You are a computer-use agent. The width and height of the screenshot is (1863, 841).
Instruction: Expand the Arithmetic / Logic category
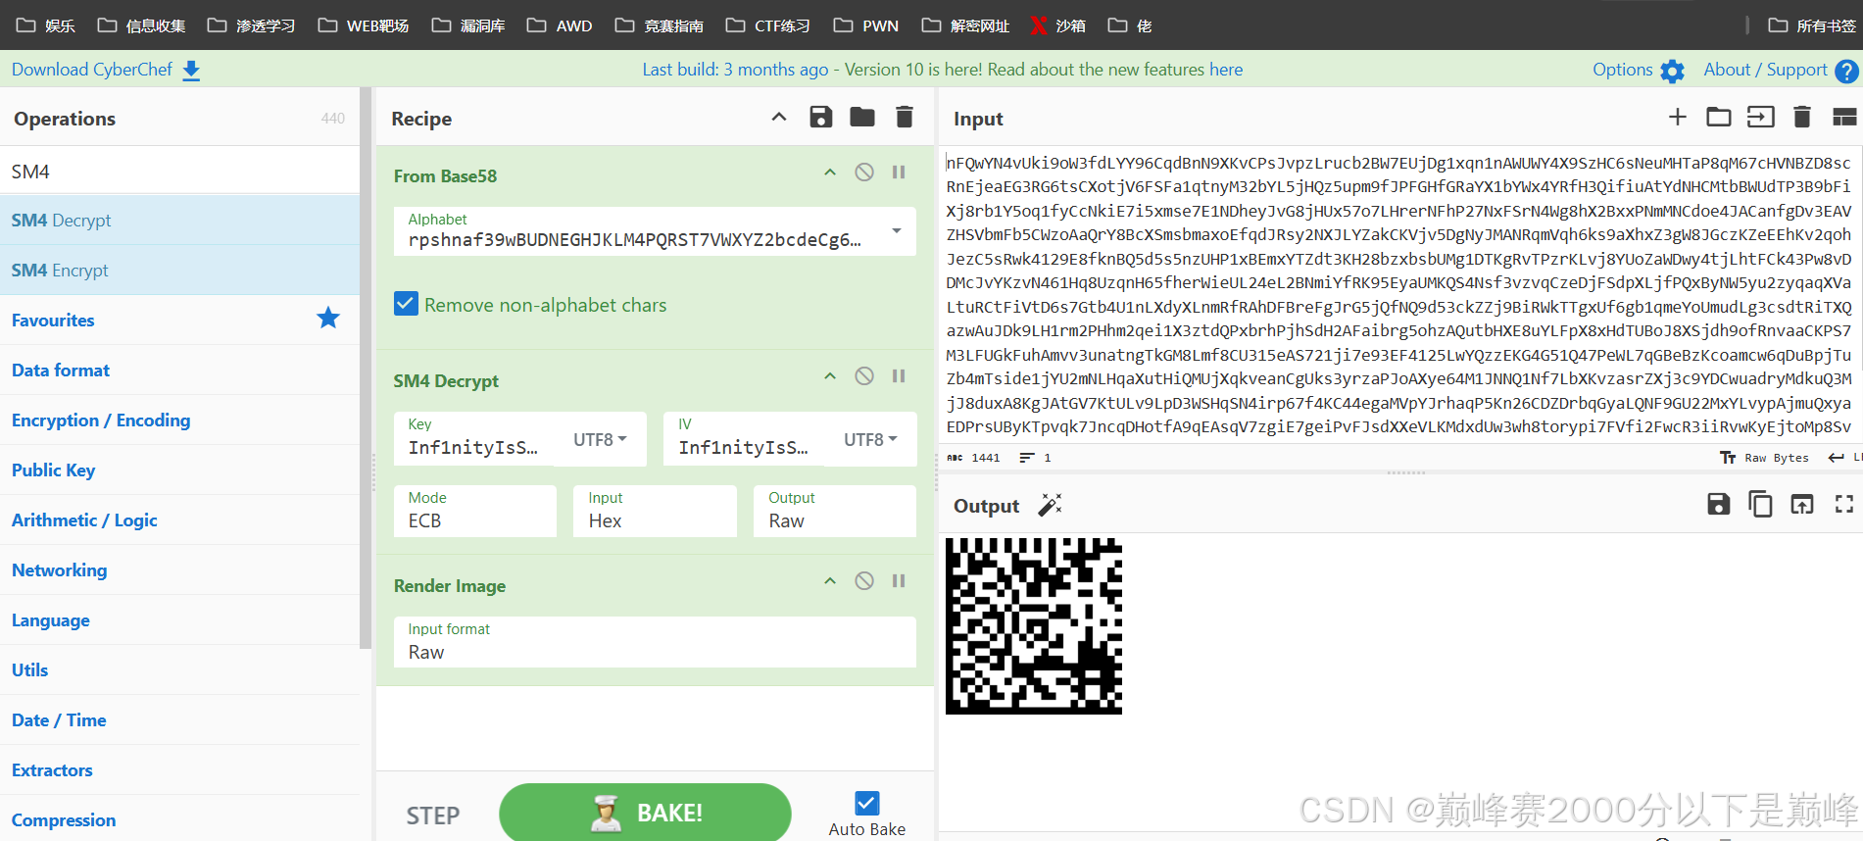point(179,519)
